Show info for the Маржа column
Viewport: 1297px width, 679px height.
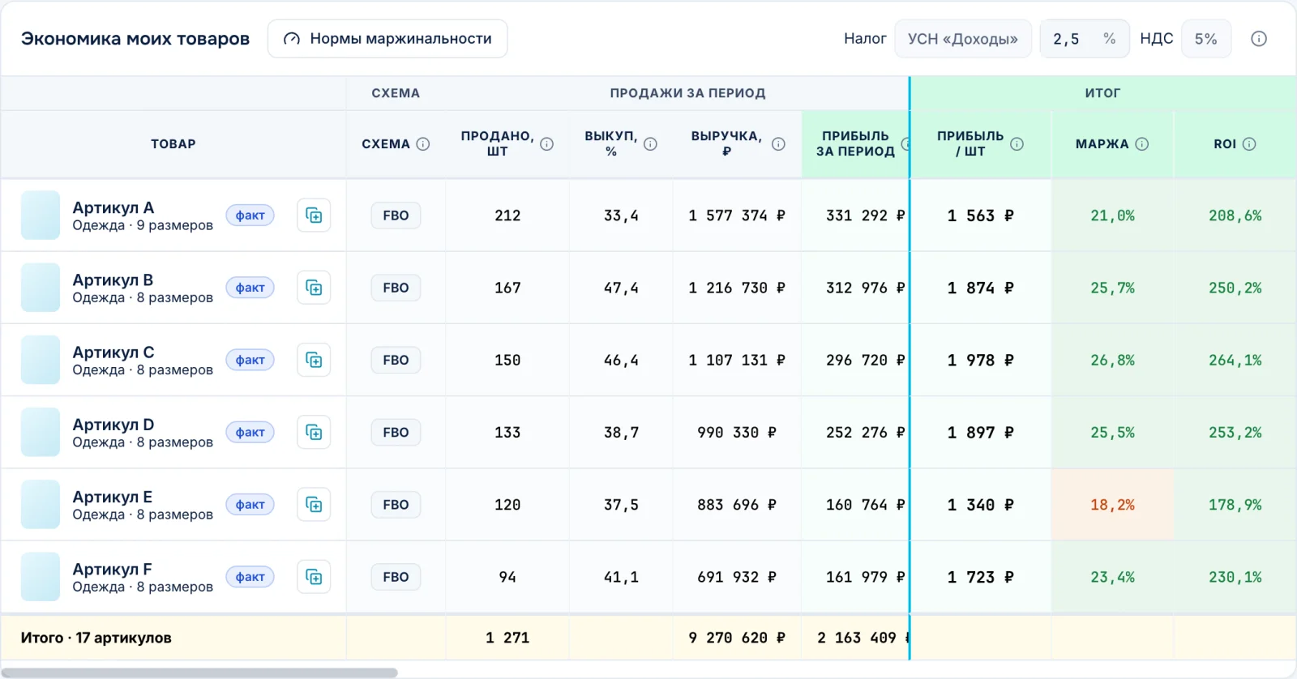click(x=1142, y=144)
